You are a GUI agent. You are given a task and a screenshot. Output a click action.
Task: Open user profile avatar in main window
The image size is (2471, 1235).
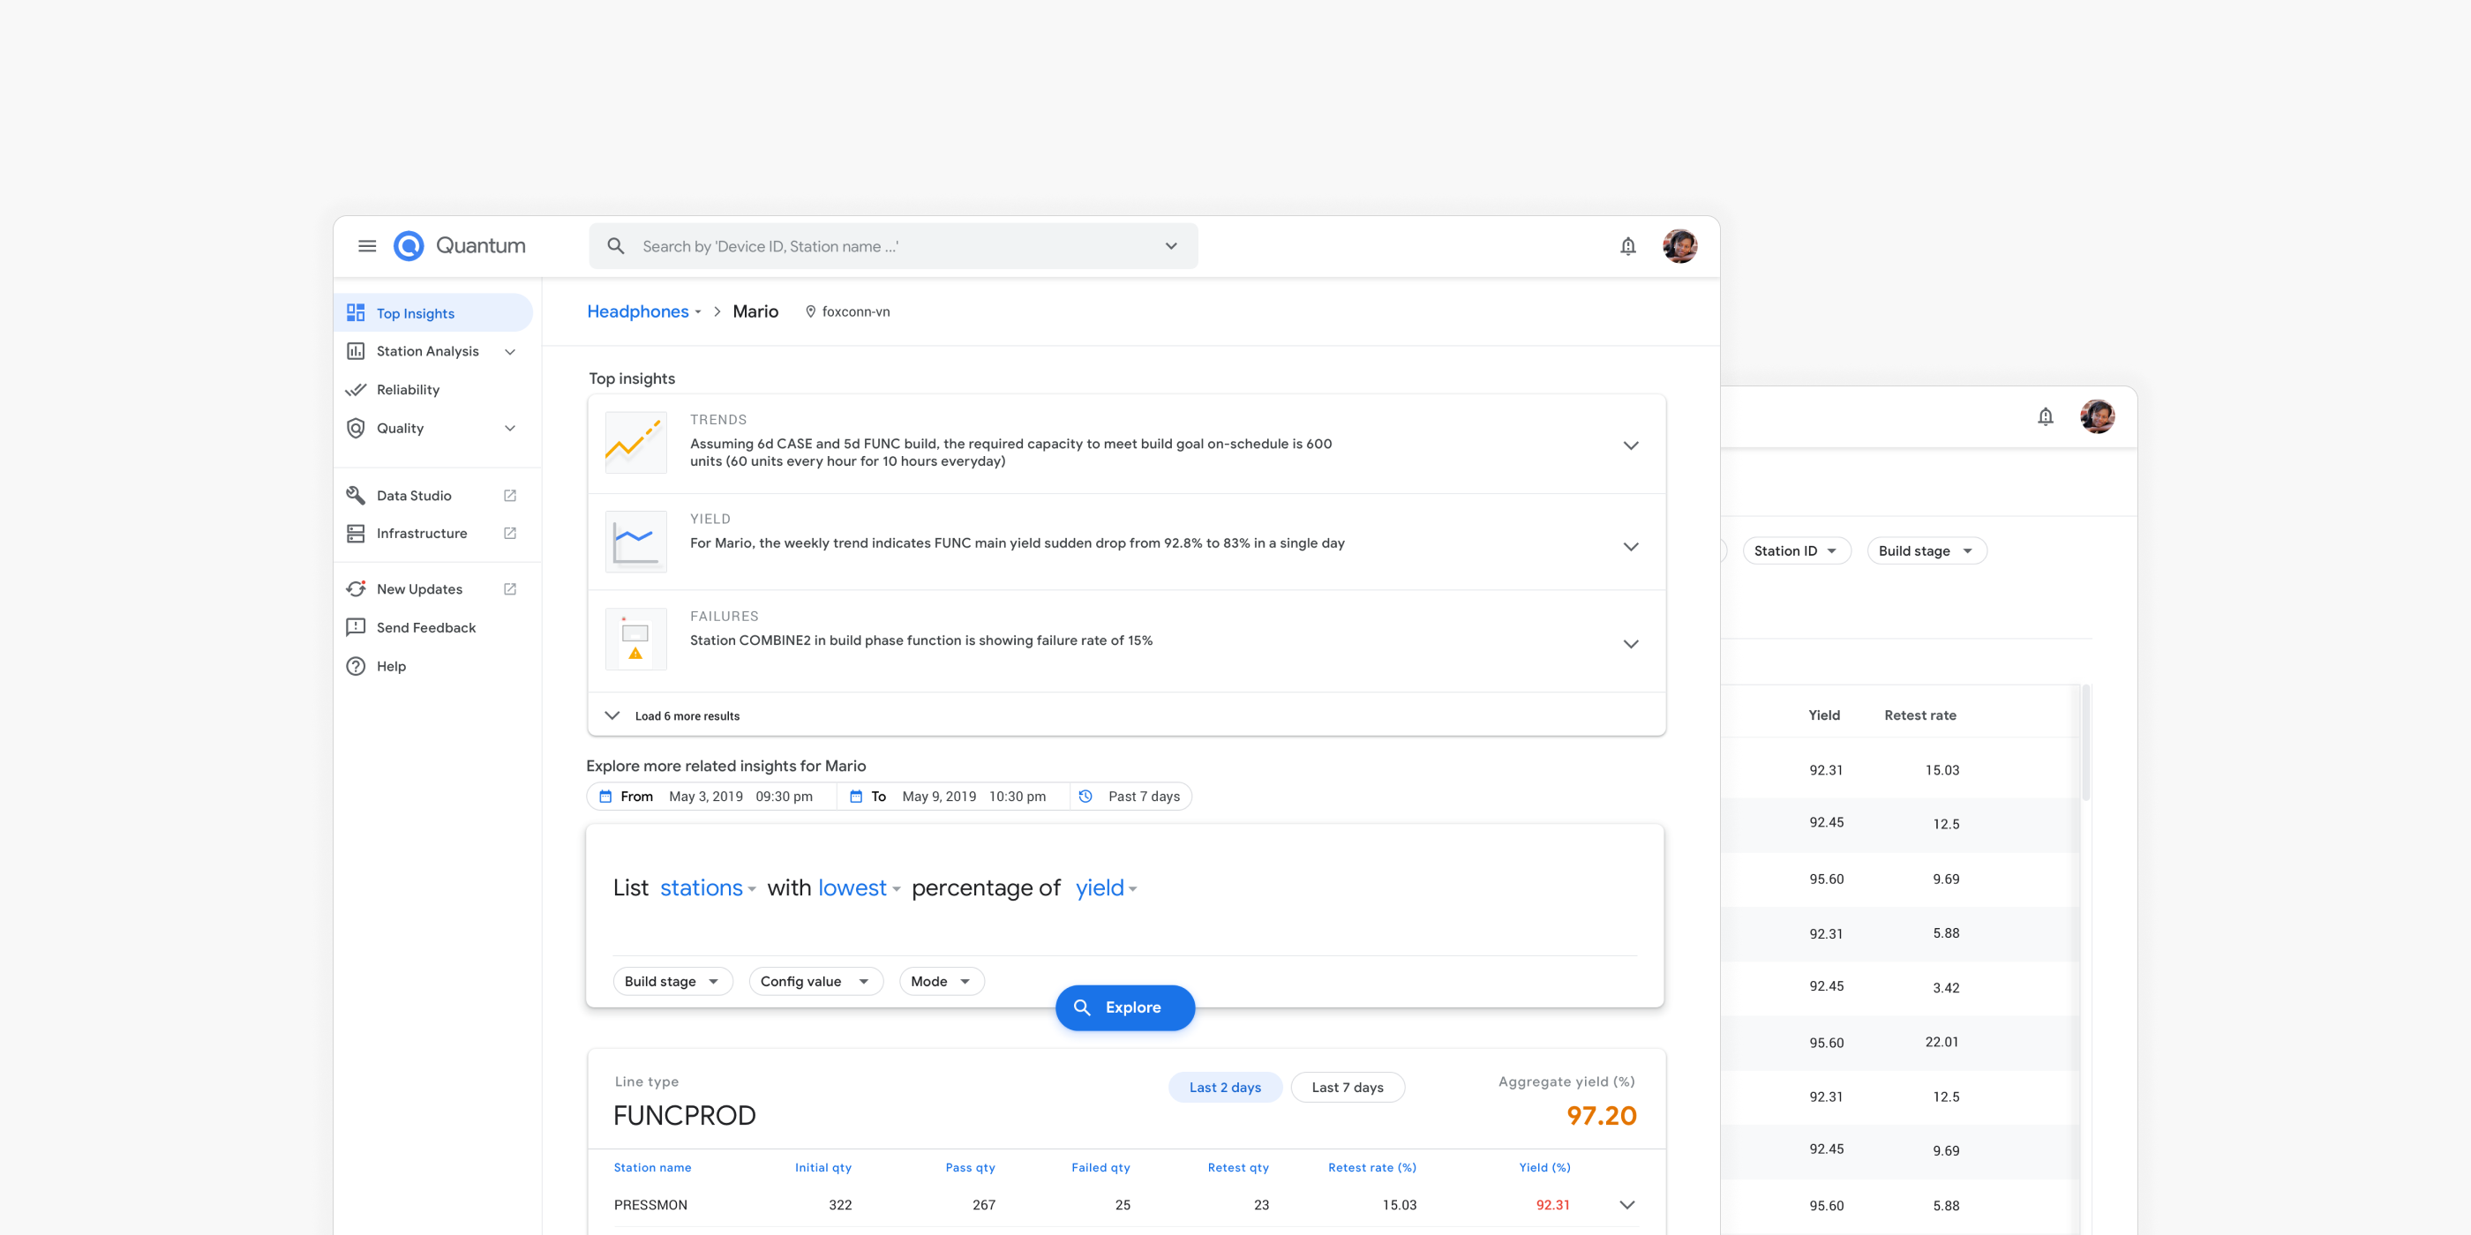pyautogui.click(x=1679, y=246)
